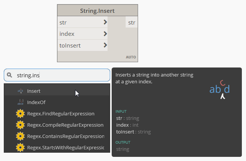Click inside the string.ins search field
Screen dimensions: 246x161
point(60,75)
